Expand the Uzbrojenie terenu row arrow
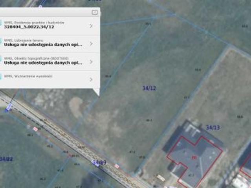Screen dimensions: 251x188 tap(91, 43)
